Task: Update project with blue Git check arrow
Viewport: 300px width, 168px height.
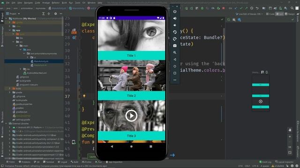Action: click(x=236, y=8)
